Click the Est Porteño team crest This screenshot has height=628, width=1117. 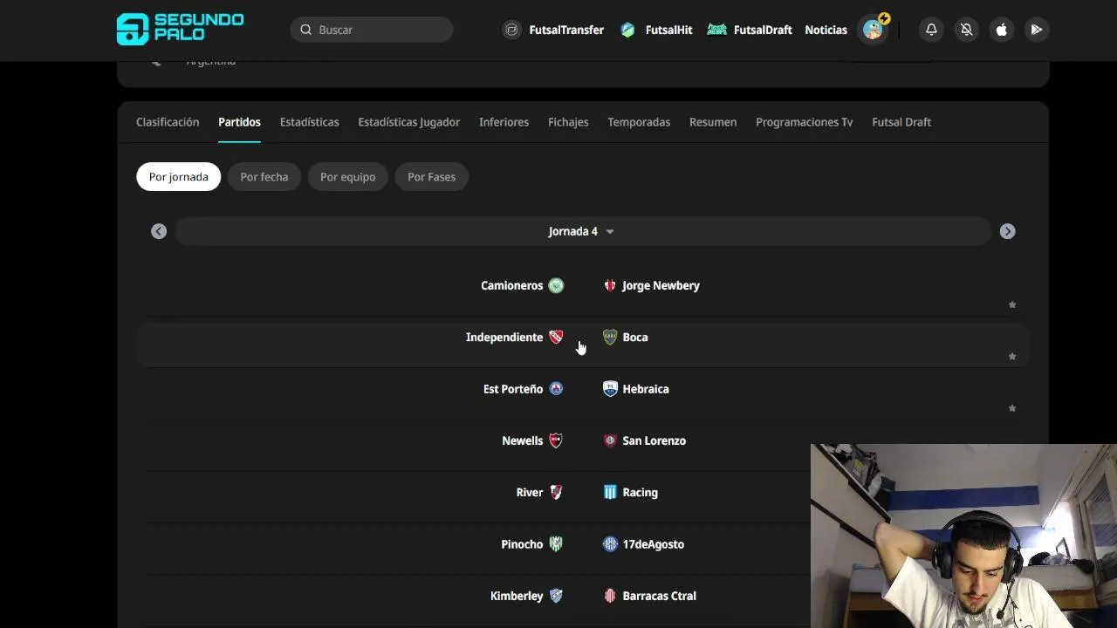(x=556, y=389)
